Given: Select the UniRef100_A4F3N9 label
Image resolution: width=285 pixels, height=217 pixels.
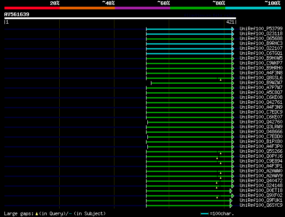Looking at the screenshot, I should pyautogui.click(x=261, y=107).
